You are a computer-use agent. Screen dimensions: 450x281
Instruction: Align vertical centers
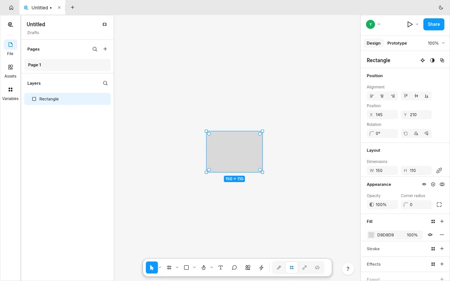coord(416,96)
